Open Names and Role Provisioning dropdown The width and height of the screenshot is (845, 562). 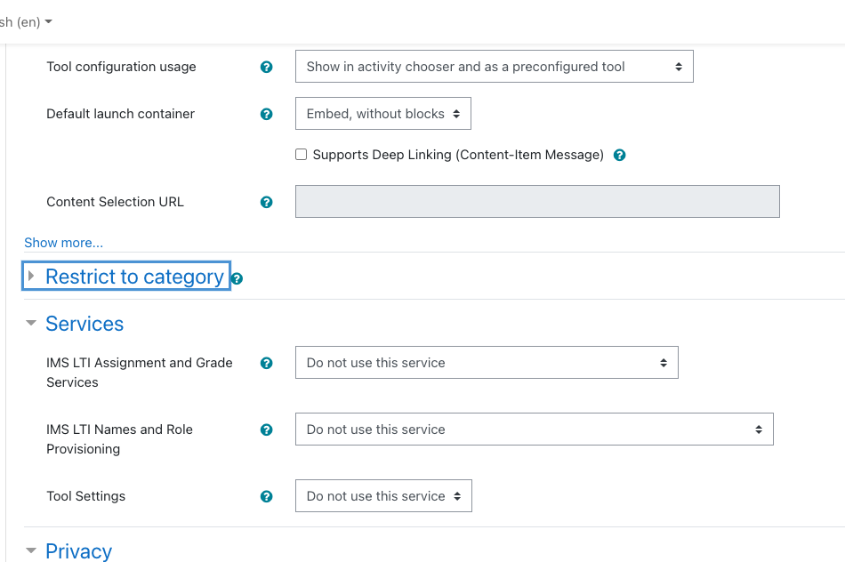(534, 429)
